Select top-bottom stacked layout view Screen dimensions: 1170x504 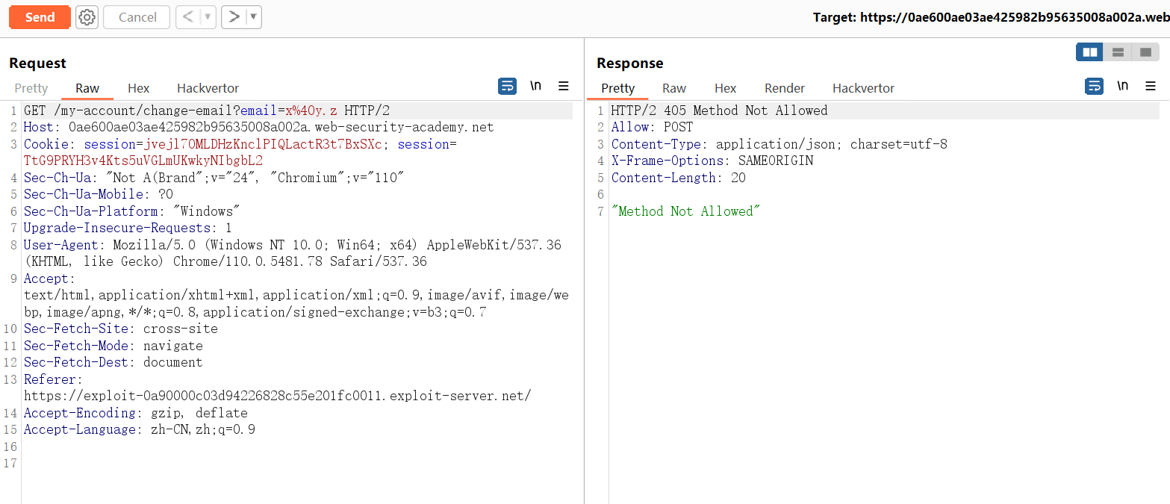tap(1118, 52)
